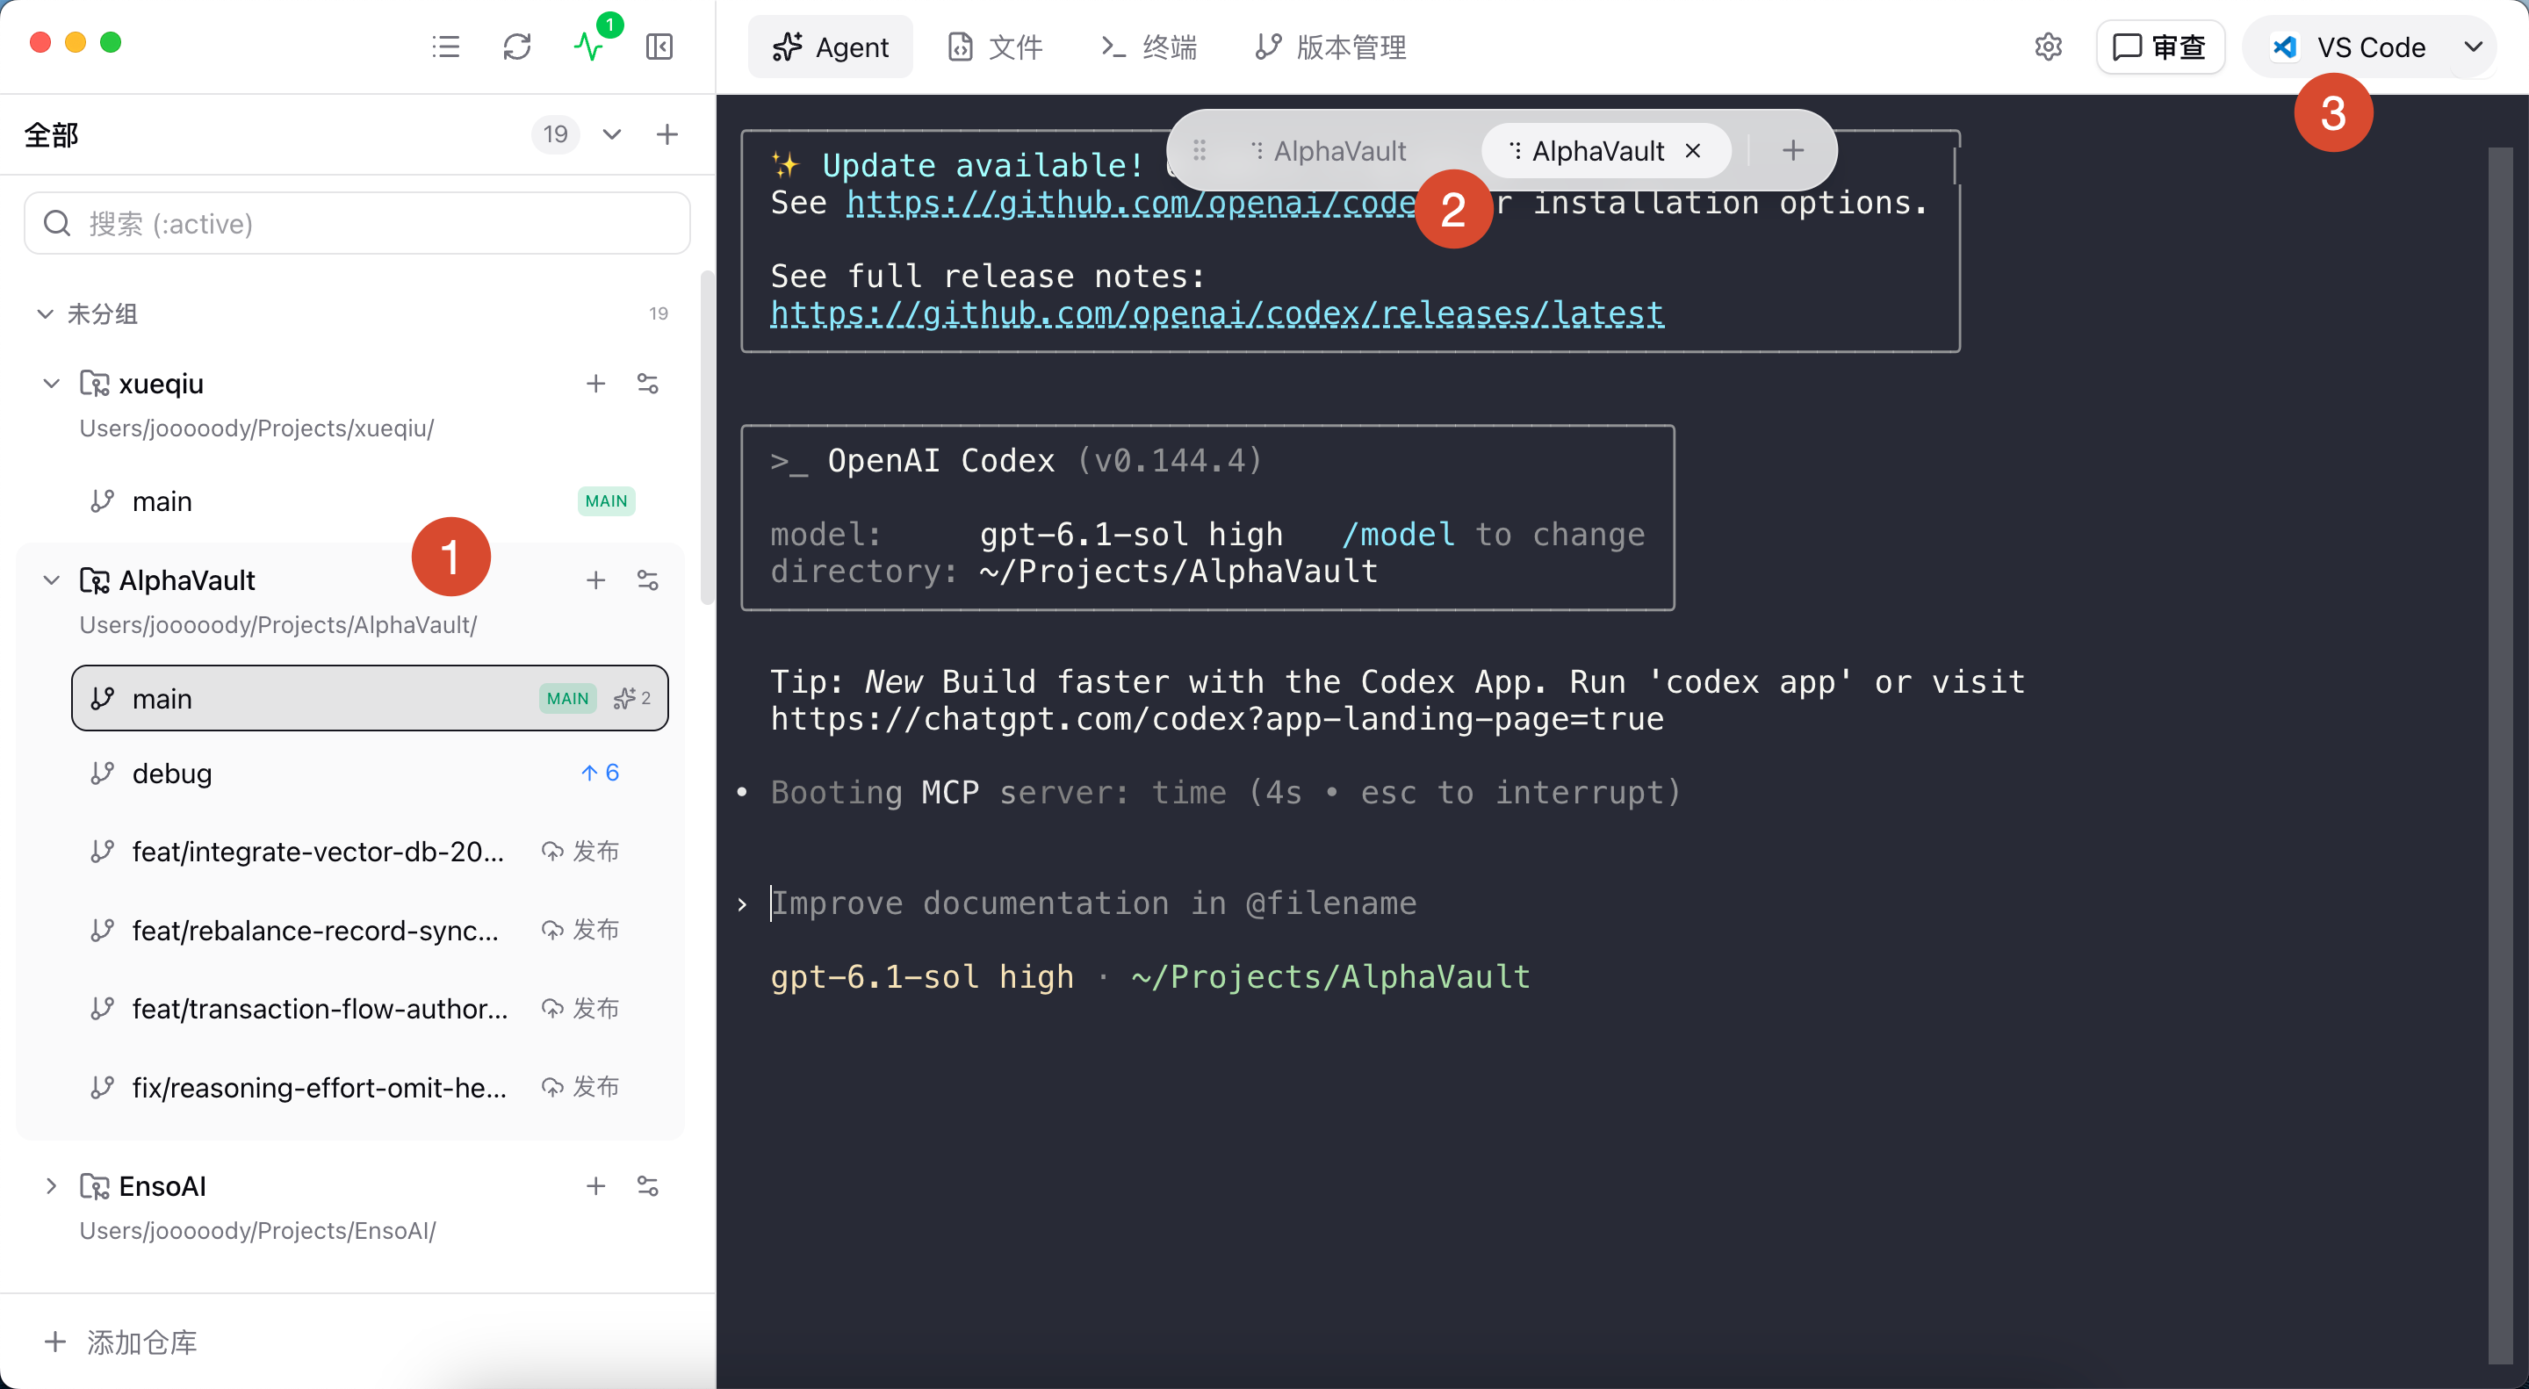2529x1389 pixels.
Task: Click the ahead-6 arrow indicator on debug branch
Action: (x=600, y=773)
